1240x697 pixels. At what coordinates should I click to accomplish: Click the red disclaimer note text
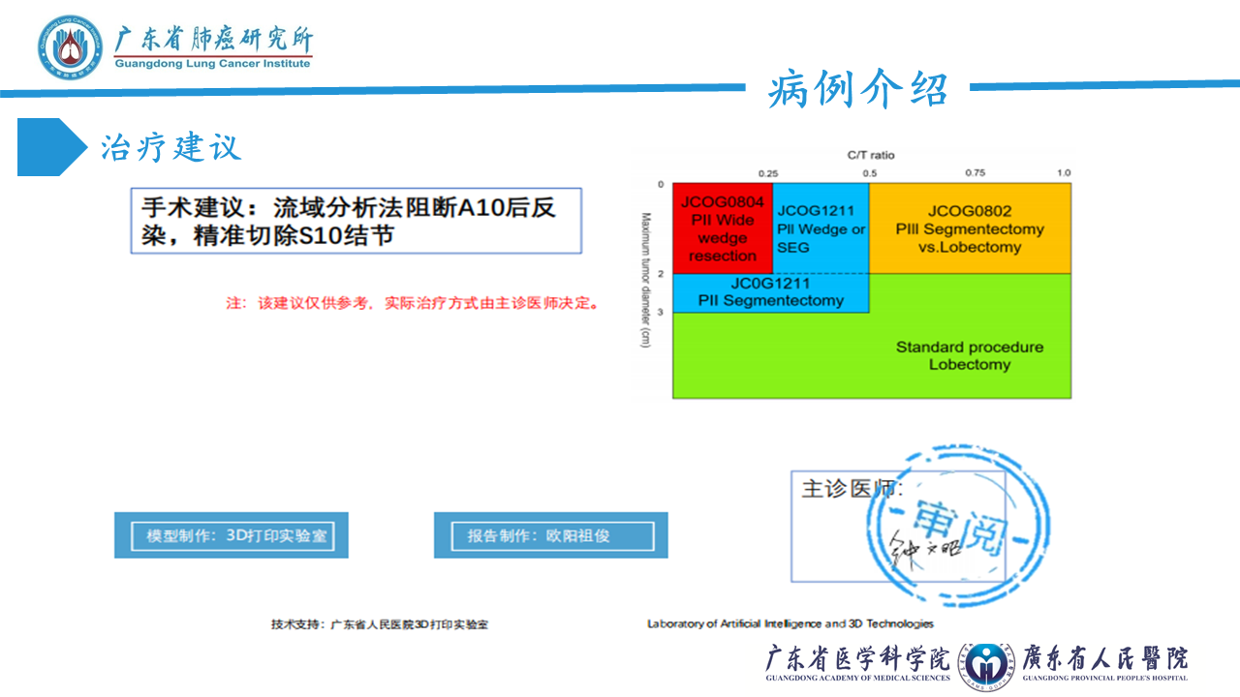[414, 303]
